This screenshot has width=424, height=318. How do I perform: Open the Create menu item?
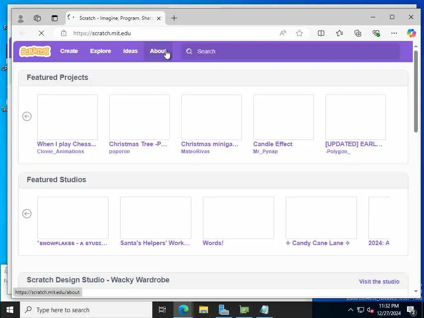pyautogui.click(x=69, y=51)
